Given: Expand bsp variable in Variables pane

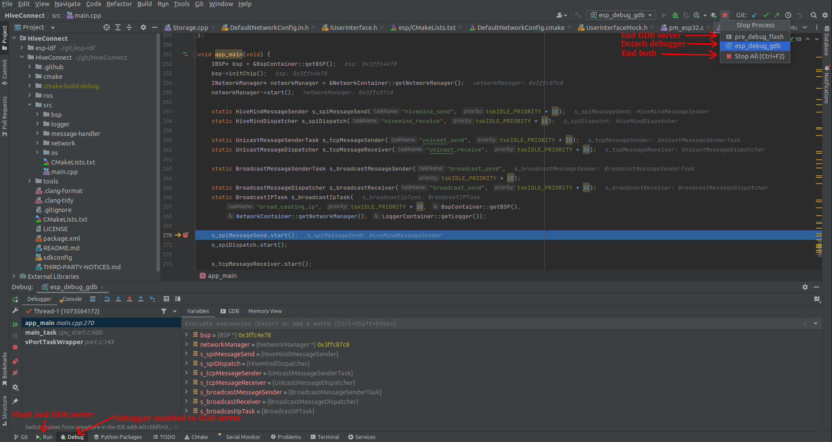Looking at the screenshot, I should tap(187, 335).
